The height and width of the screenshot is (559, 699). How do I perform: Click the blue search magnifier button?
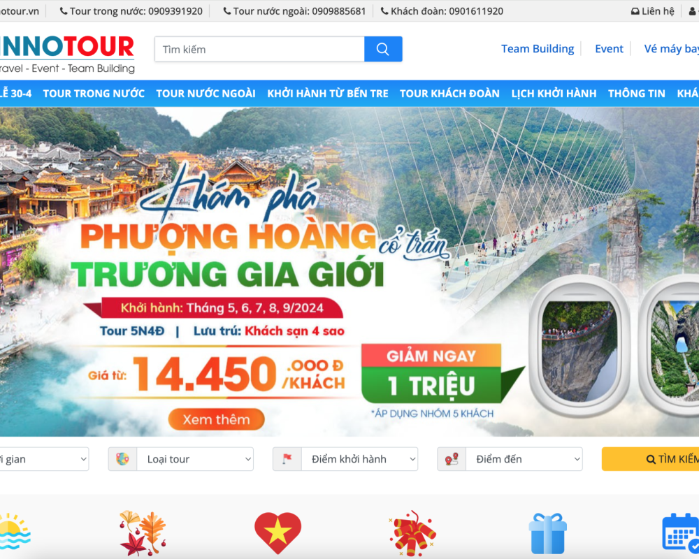(383, 49)
